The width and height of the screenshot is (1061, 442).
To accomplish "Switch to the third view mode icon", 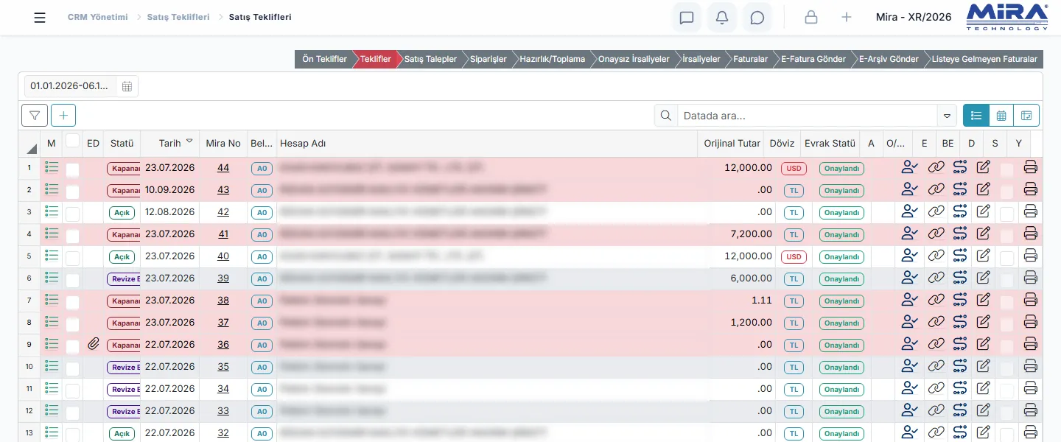I will [x=1026, y=115].
